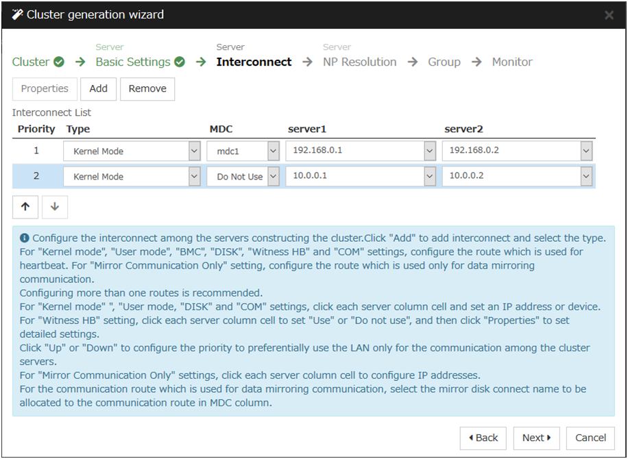Close the Cluster generation wizard dialog
Image resolution: width=628 pixels, height=459 pixels.
tap(608, 14)
